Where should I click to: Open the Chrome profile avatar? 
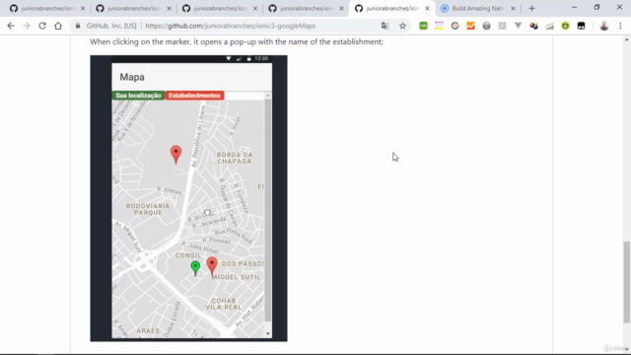[604, 26]
